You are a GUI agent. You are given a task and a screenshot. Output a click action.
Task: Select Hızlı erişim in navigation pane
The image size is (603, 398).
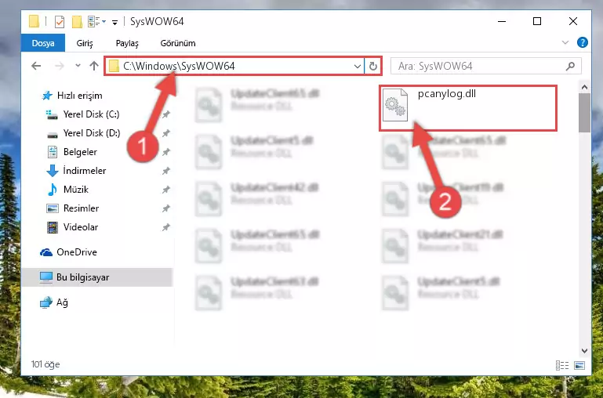[72, 96]
